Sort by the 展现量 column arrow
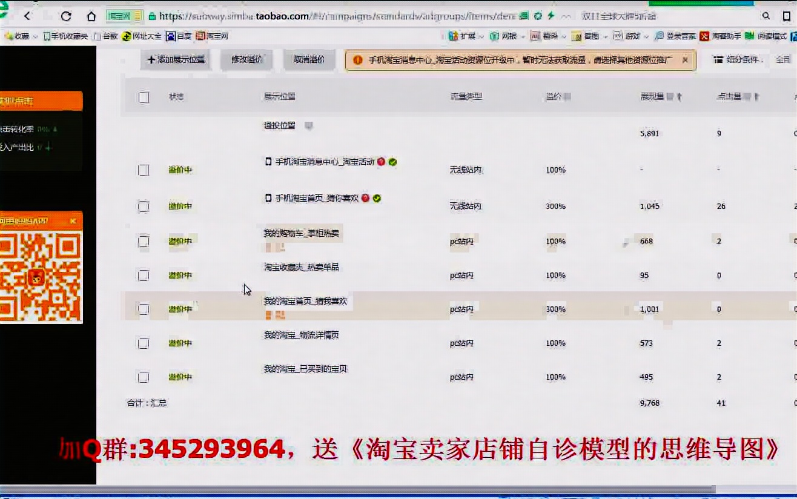Viewport: 797px width, 499px height. click(x=680, y=97)
